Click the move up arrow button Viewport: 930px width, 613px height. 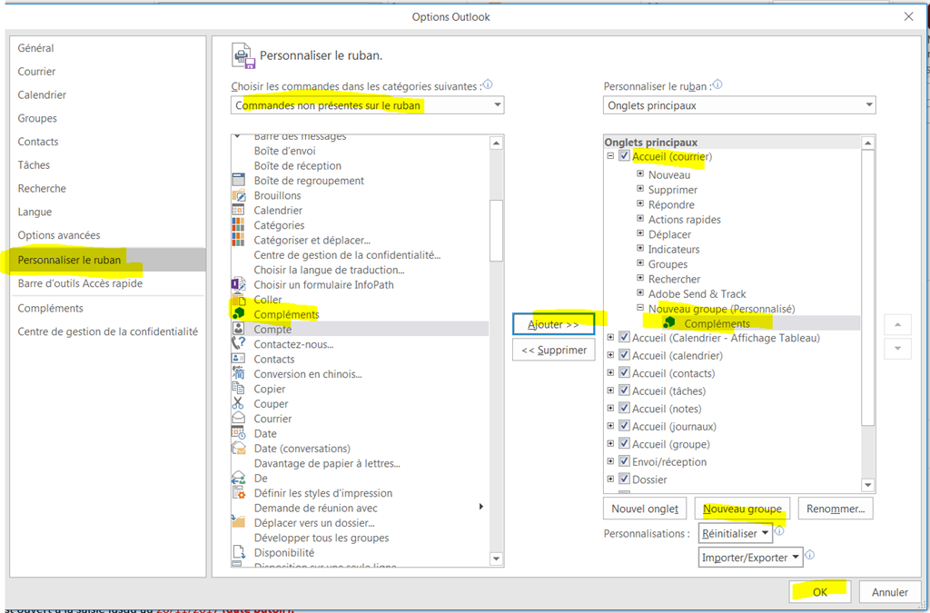pyautogui.click(x=897, y=324)
